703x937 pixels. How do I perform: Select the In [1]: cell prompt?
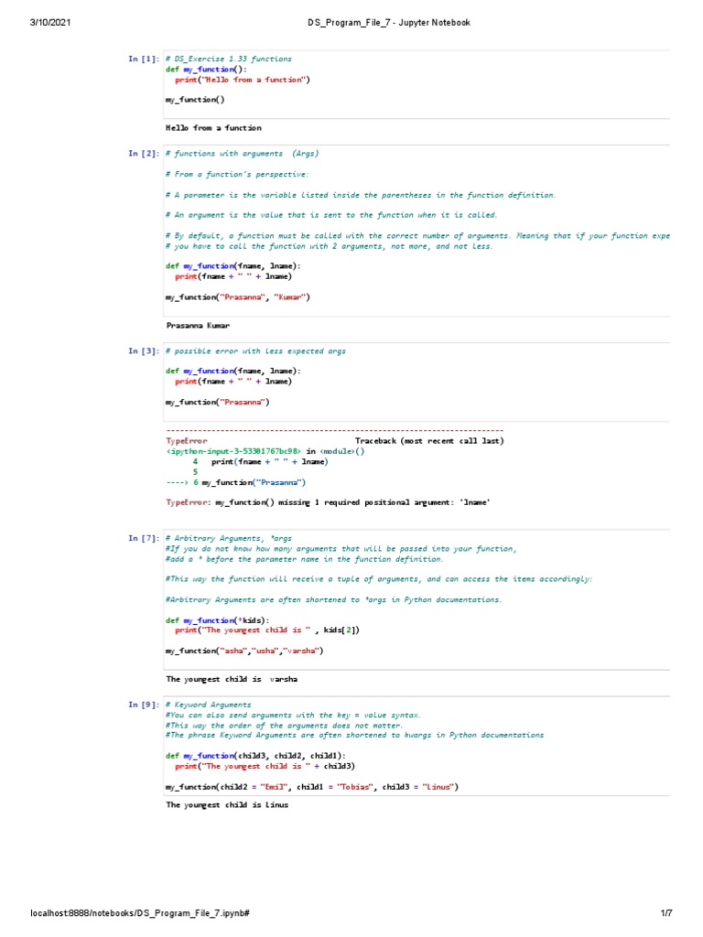(144, 59)
